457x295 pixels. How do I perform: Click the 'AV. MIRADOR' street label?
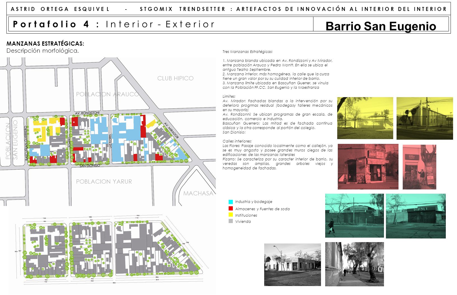point(171,130)
